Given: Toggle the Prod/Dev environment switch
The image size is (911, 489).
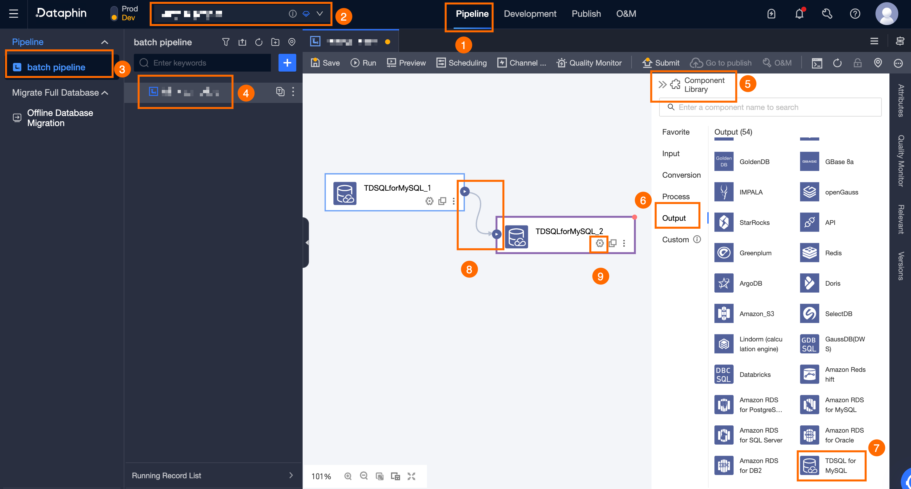Looking at the screenshot, I should (x=114, y=14).
